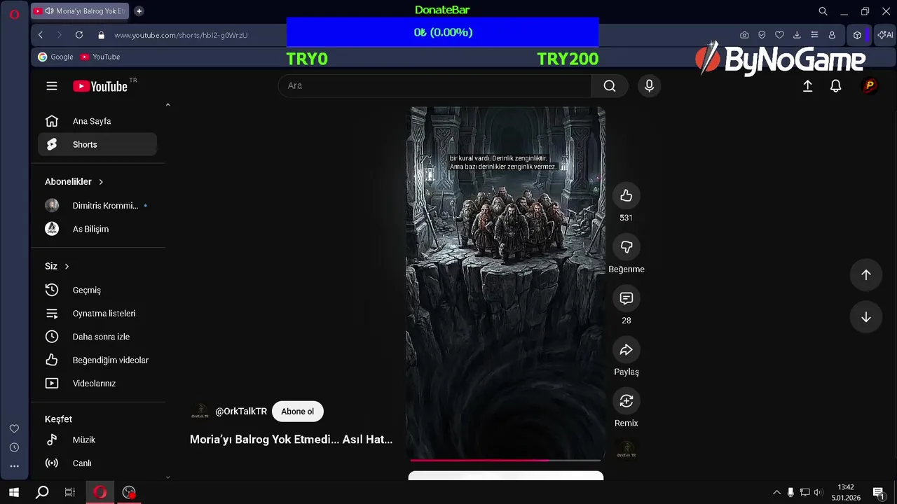Open comments on the short
The width and height of the screenshot is (897, 504).
coord(626,298)
